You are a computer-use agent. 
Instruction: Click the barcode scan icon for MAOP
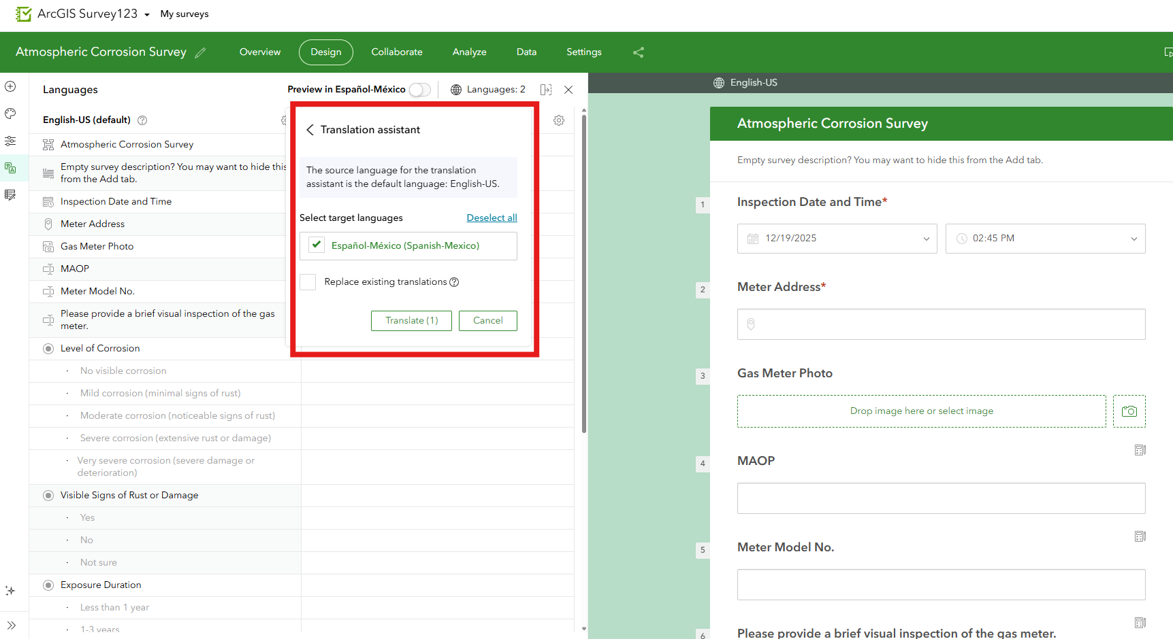coord(1140,450)
